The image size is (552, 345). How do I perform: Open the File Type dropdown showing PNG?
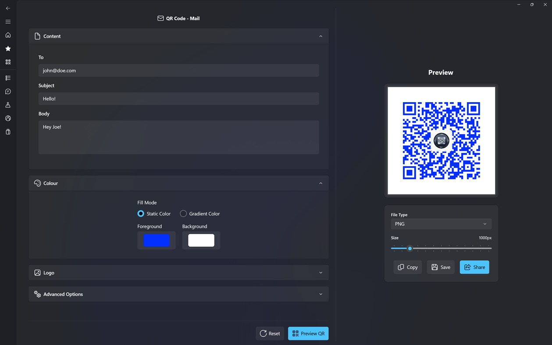click(x=441, y=224)
